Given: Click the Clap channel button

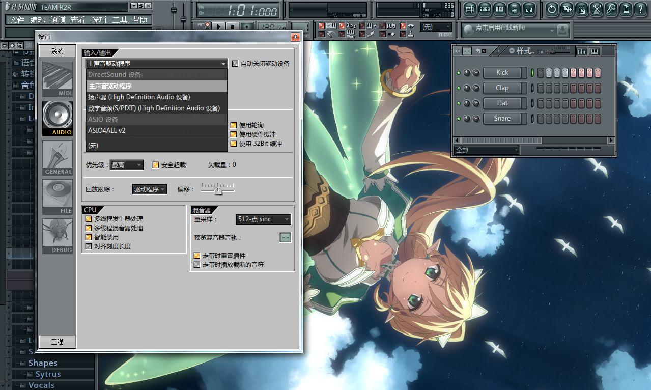Looking at the screenshot, I should tap(502, 88).
